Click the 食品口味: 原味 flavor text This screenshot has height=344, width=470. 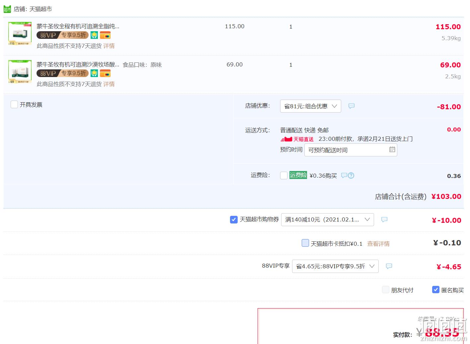pyautogui.click(x=142, y=65)
